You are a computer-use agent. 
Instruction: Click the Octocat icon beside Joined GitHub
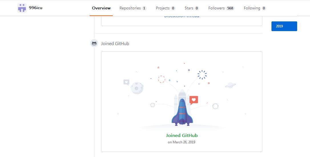(x=94, y=43)
